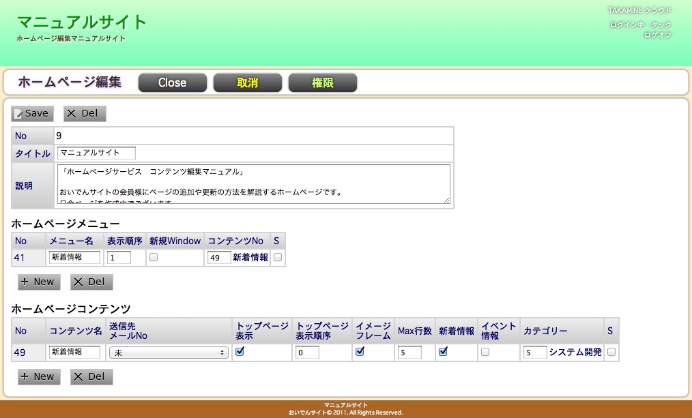Click the コンテンツNo input with 49

219,258
